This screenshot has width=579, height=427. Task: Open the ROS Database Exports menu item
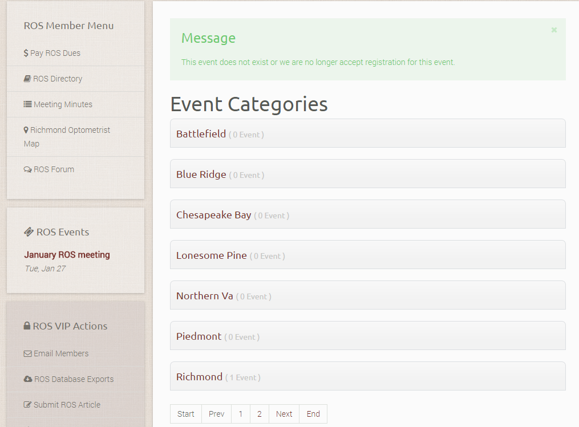point(73,379)
